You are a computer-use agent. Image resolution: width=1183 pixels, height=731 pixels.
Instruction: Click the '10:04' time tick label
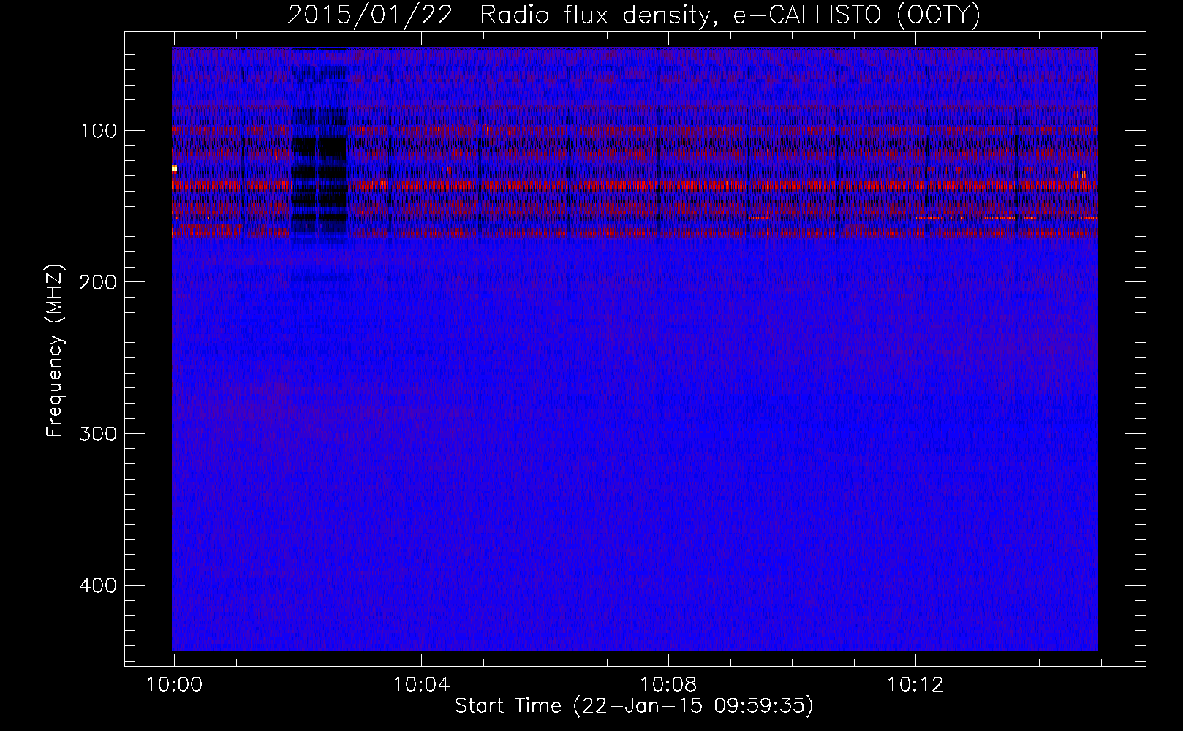tap(421, 685)
